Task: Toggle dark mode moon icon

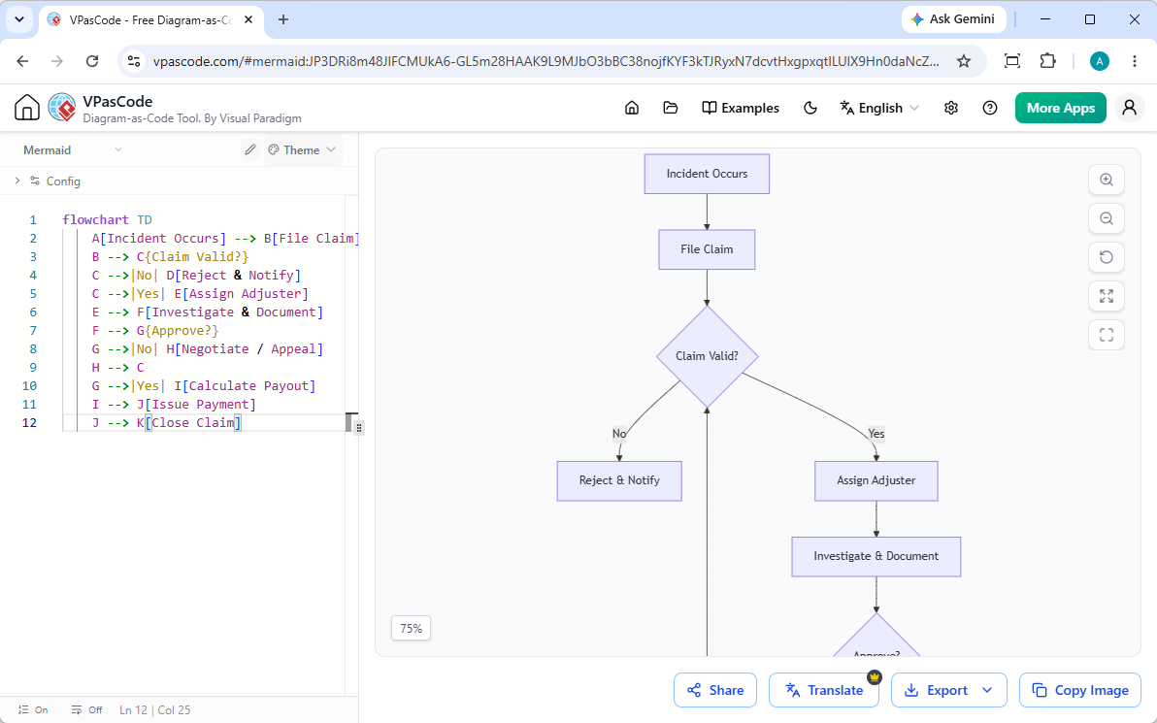Action: coord(810,108)
